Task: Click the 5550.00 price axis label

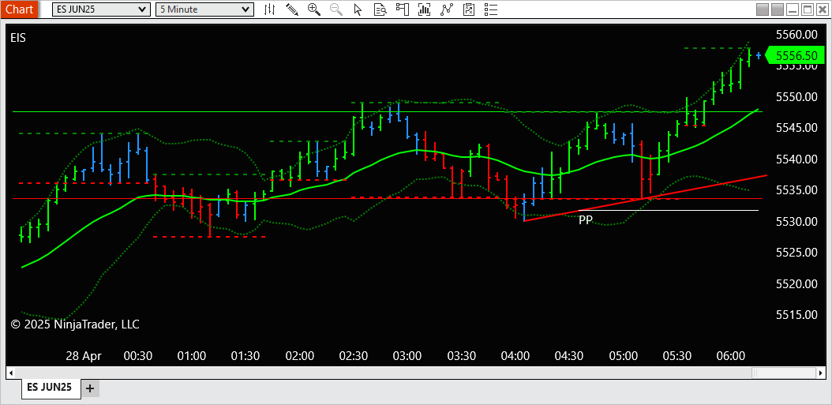Action: pyautogui.click(x=796, y=97)
